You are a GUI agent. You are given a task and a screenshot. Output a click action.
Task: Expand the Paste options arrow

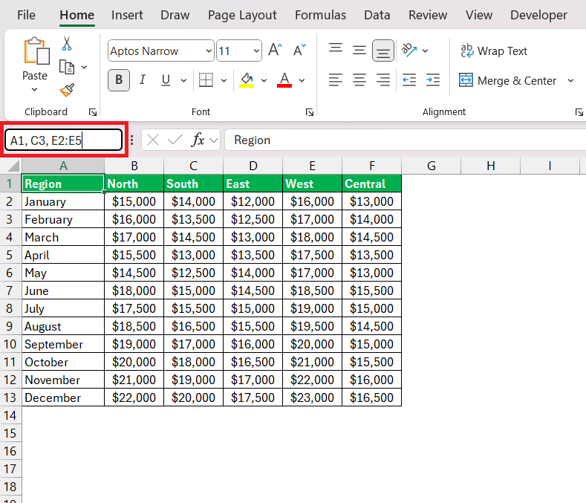coord(34,90)
